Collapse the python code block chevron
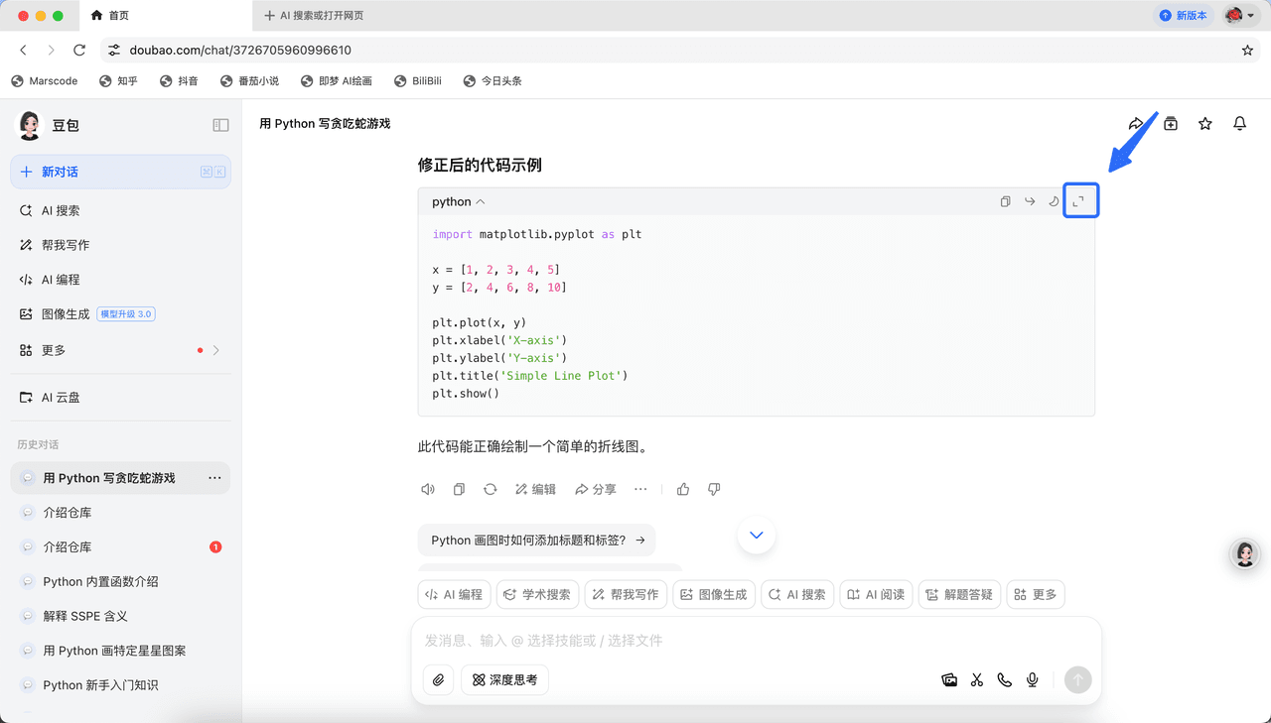 tap(481, 201)
